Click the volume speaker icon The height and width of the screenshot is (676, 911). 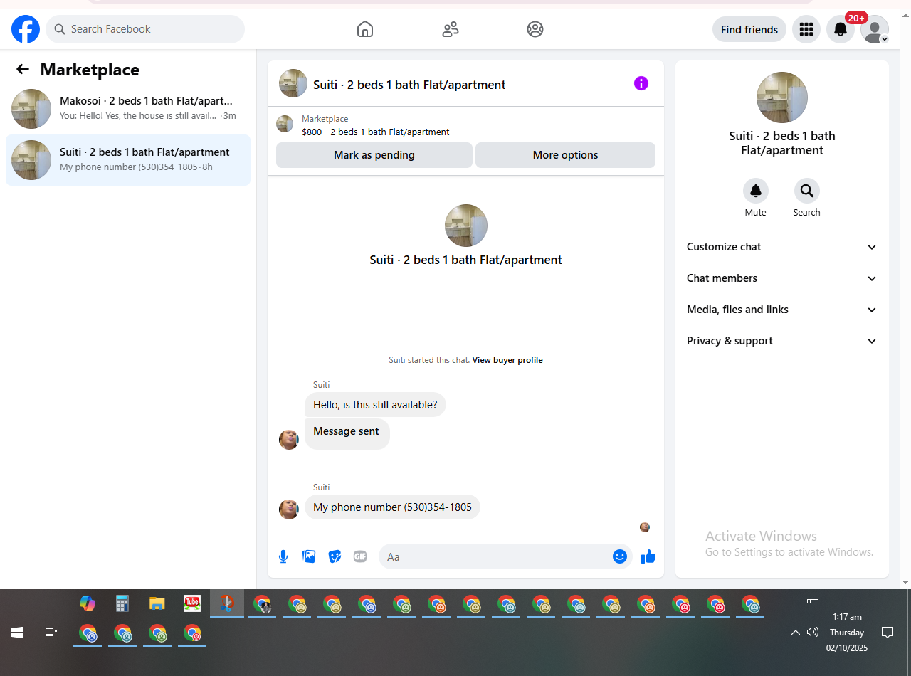coord(813,632)
